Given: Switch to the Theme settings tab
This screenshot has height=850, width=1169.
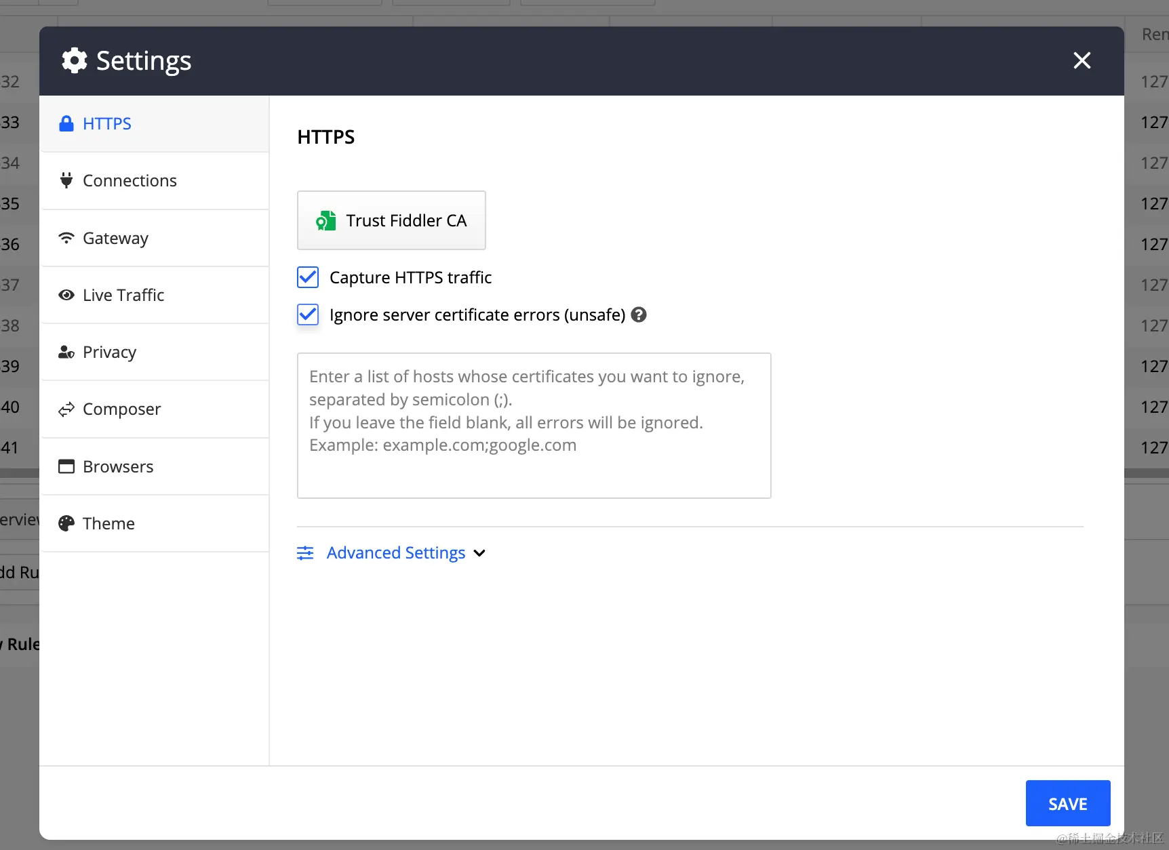Looking at the screenshot, I should point(155,523).
